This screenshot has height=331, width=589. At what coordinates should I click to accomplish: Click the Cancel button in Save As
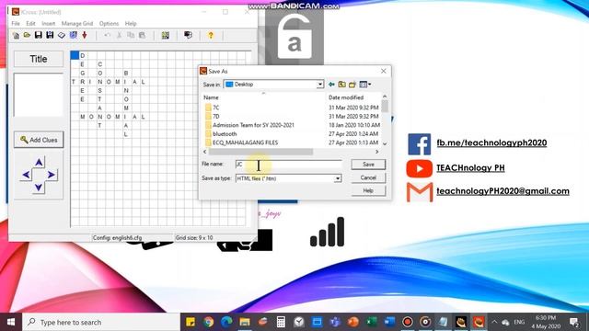pos(368,177)
